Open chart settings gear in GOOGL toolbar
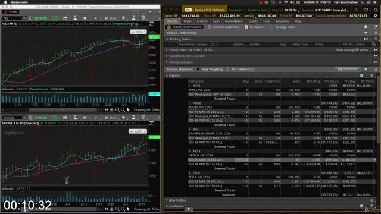Screen dimensions: 381x214 pos(85,118)
